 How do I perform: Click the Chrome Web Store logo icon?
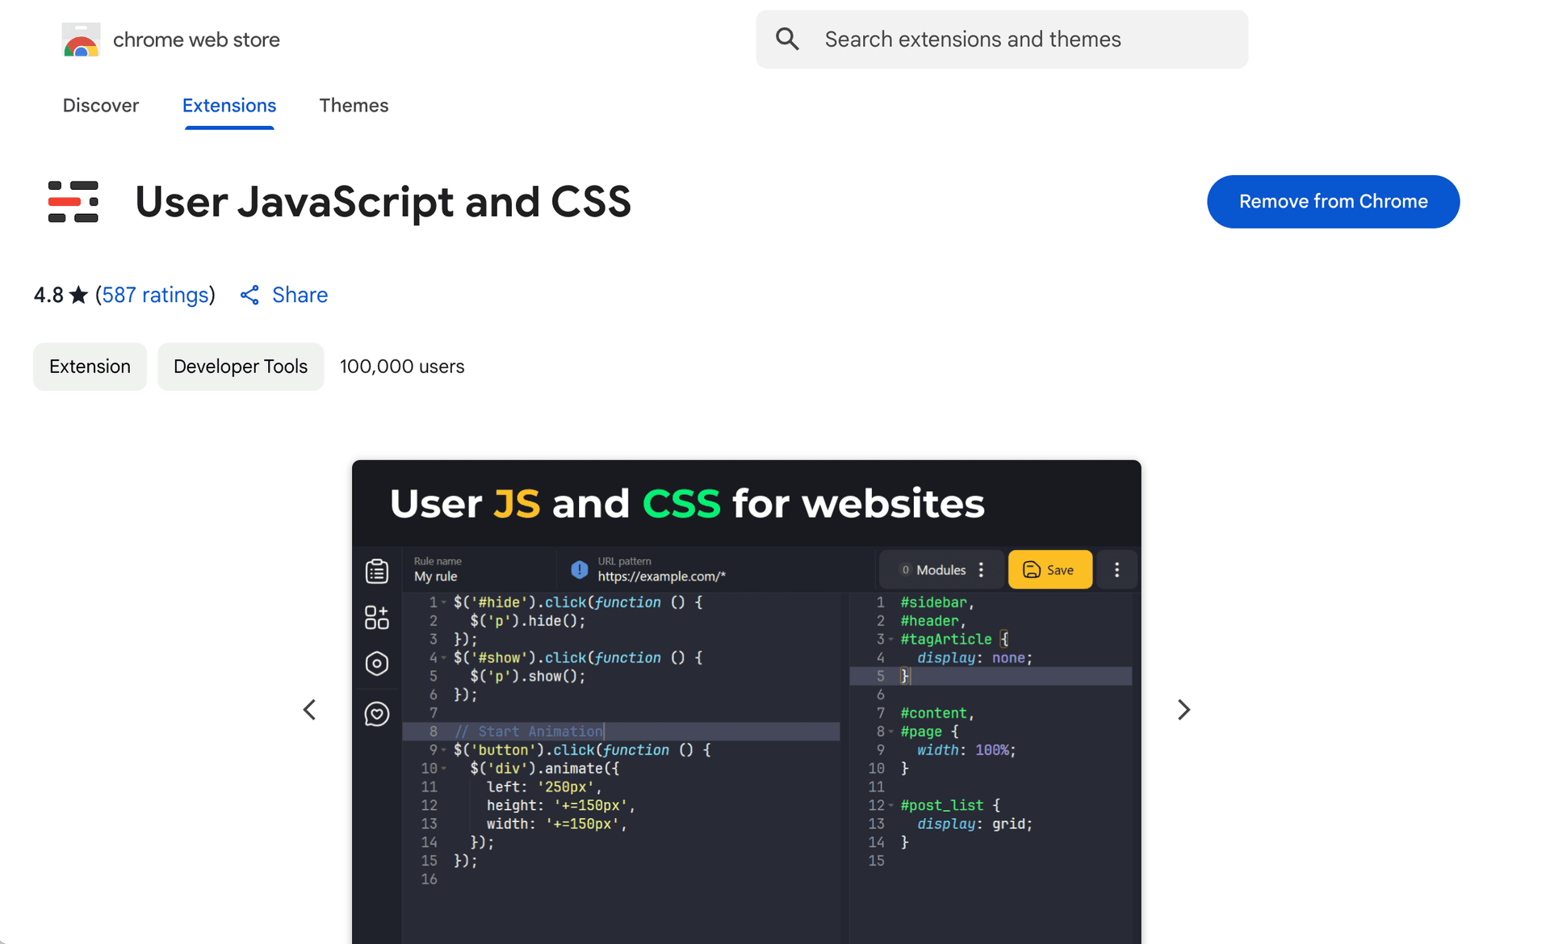[81, 40]
